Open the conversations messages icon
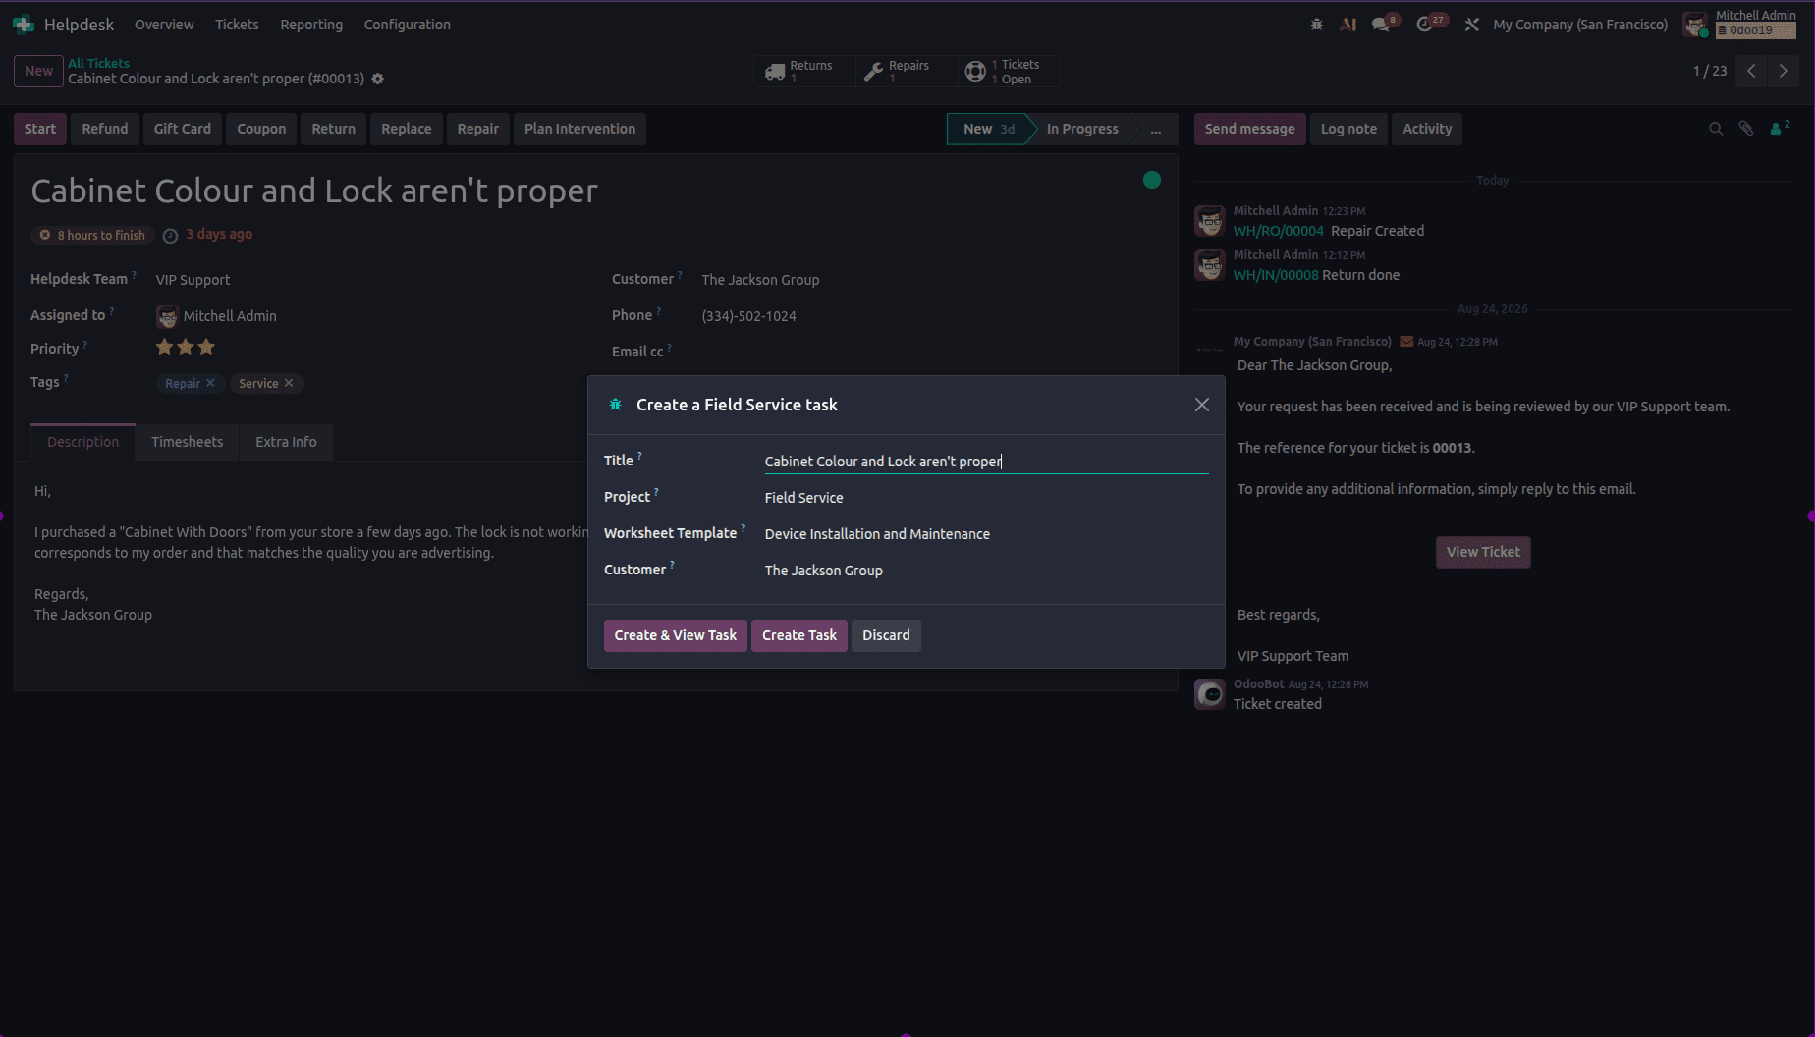 point(1382,25)
